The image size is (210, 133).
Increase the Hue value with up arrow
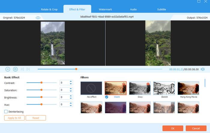coord(71,103)
